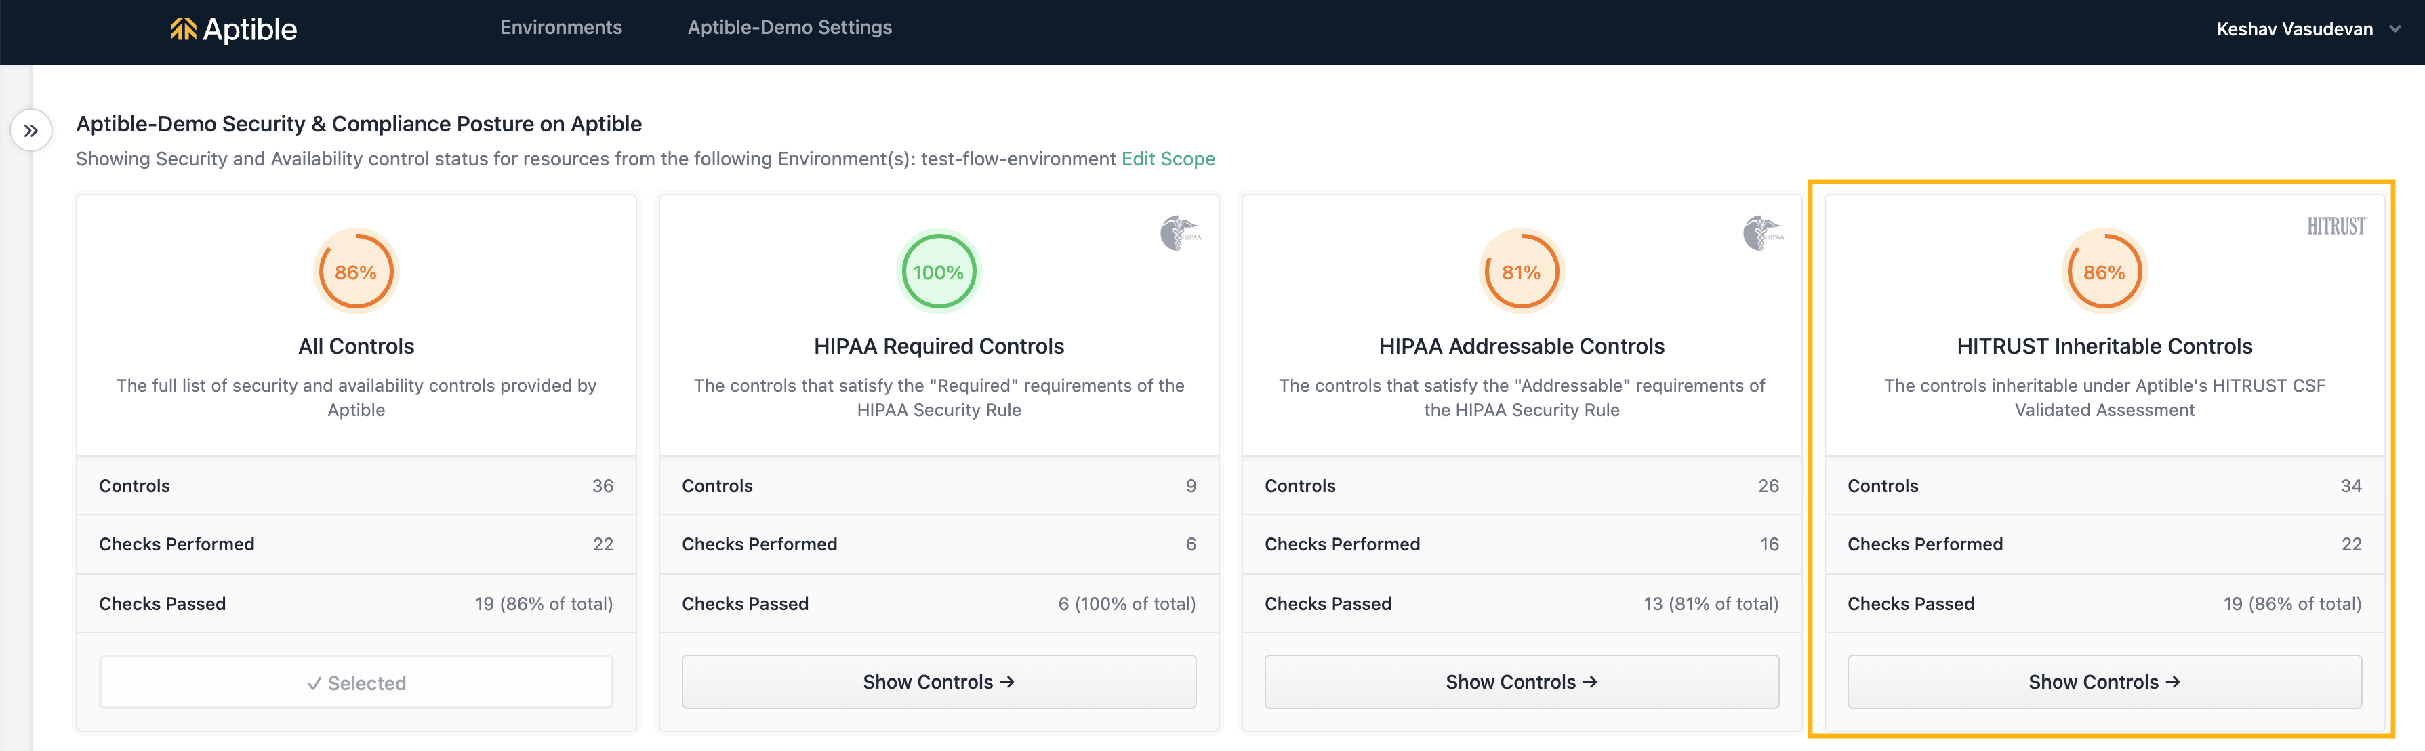Show Controls for HIPAA Addressable Controls

point(1522,681)
